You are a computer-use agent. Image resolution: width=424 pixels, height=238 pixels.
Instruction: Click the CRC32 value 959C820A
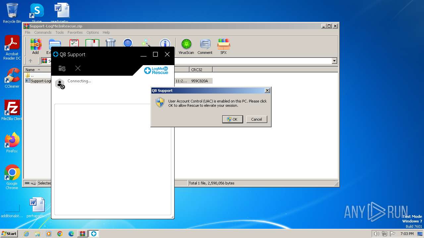pos(199,81)
